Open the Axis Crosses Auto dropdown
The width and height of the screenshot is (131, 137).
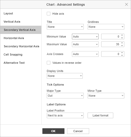click(x=85, y=54)
